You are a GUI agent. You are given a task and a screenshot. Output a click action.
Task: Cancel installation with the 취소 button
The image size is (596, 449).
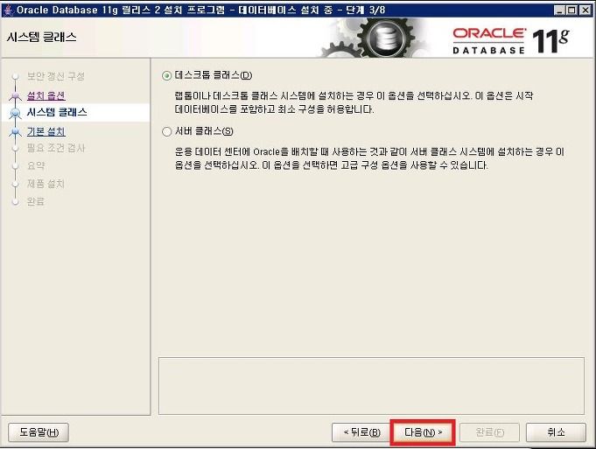pos(556,432)
